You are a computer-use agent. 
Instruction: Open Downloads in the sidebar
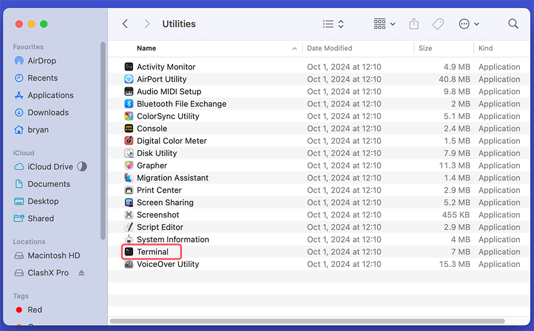tap(48, 113)
